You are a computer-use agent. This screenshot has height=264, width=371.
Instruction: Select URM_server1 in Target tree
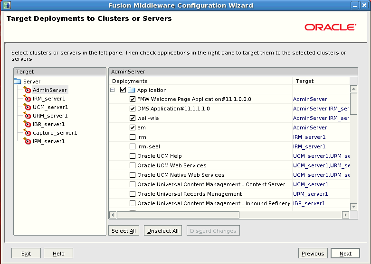[x=50, y=116]
